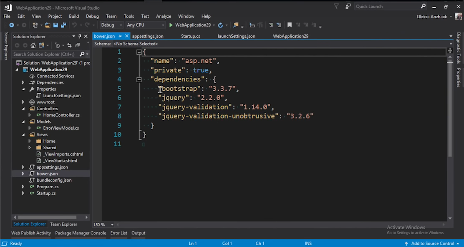Viewport: 464px width, 247px height.
Task: Click the feedback icon beside Quick Launch
Action: click(348, 6)
